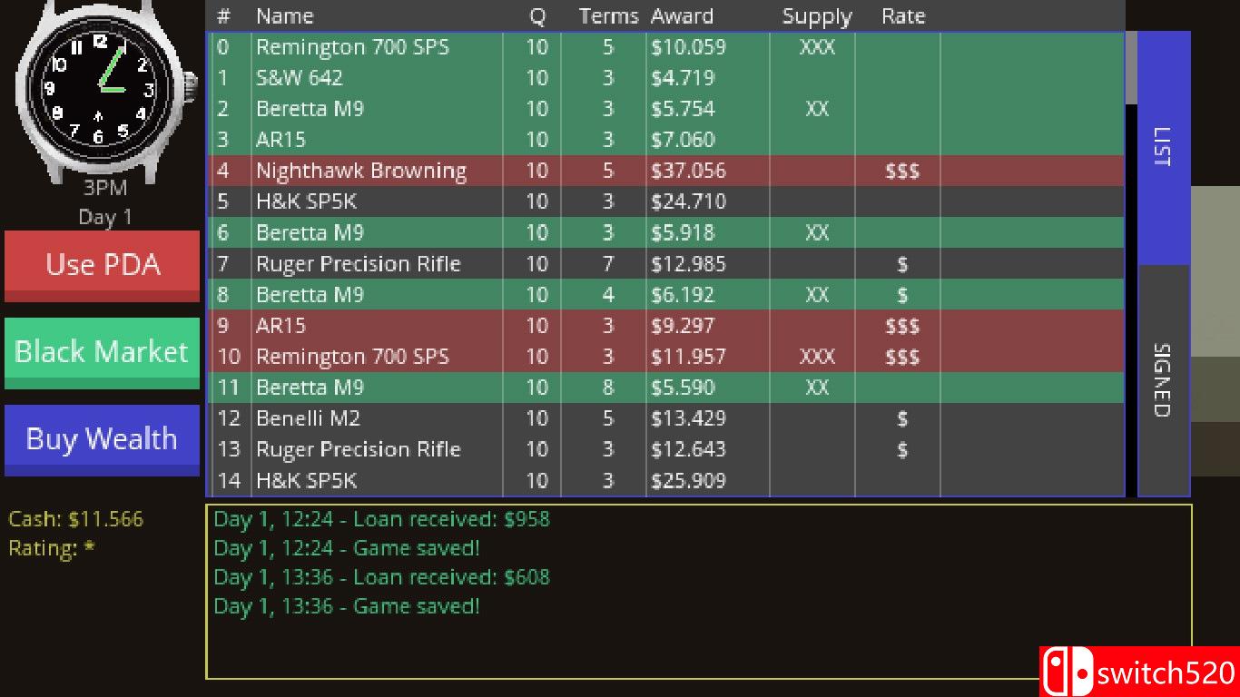
Task: Click the XXX supply icon on contract 10
Action: tap(817, 357)
